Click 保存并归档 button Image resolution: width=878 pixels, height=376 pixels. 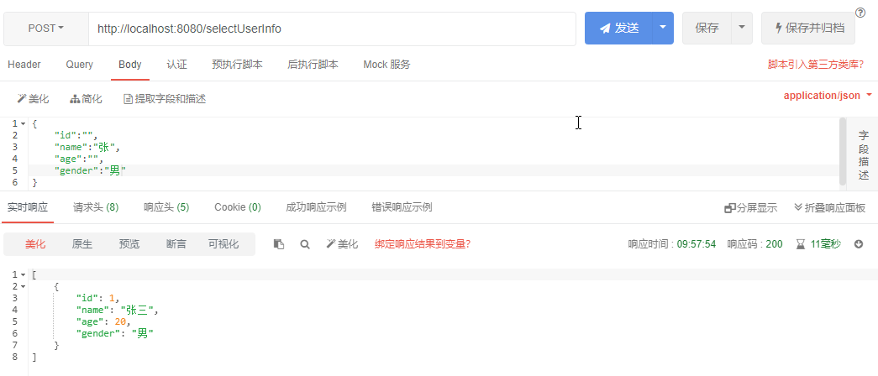point(808,28)
